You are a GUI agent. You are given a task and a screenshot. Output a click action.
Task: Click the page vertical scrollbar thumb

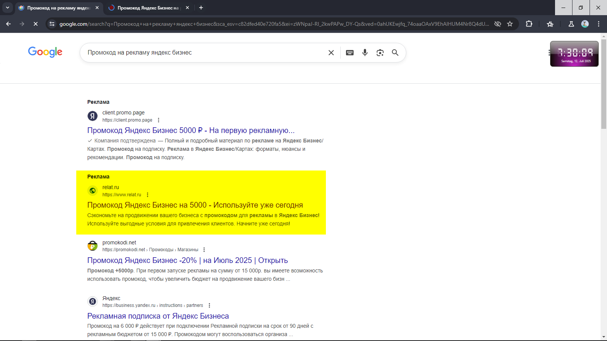tap(604, 83)
